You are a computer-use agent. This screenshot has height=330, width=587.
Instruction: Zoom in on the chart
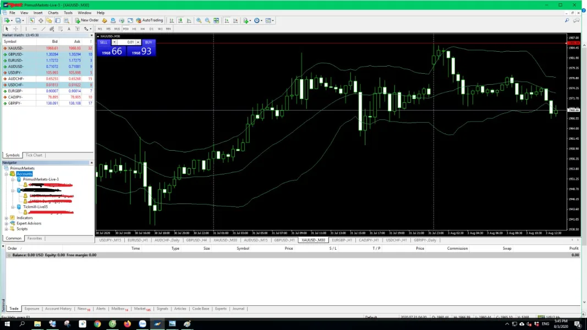[x=199, y=20]
